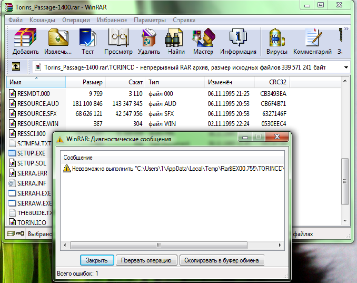
Task: Click the CRC32 value CB3493EA
Action: click(x=273, y=94)
